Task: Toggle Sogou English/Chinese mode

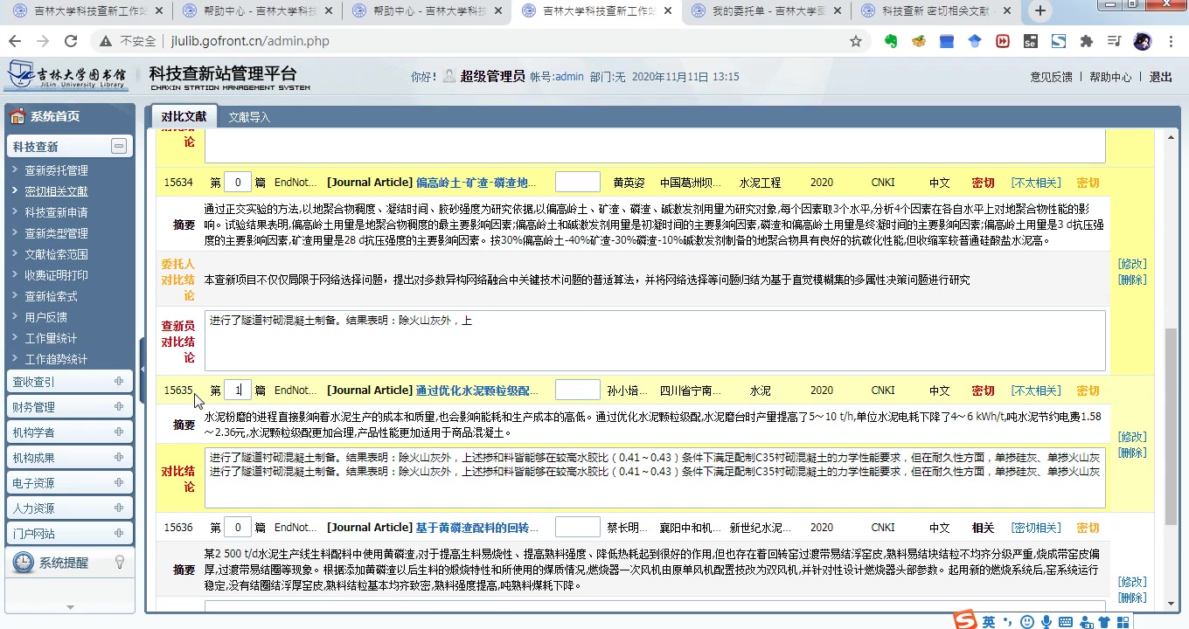Action: click(x=989, y=621)
